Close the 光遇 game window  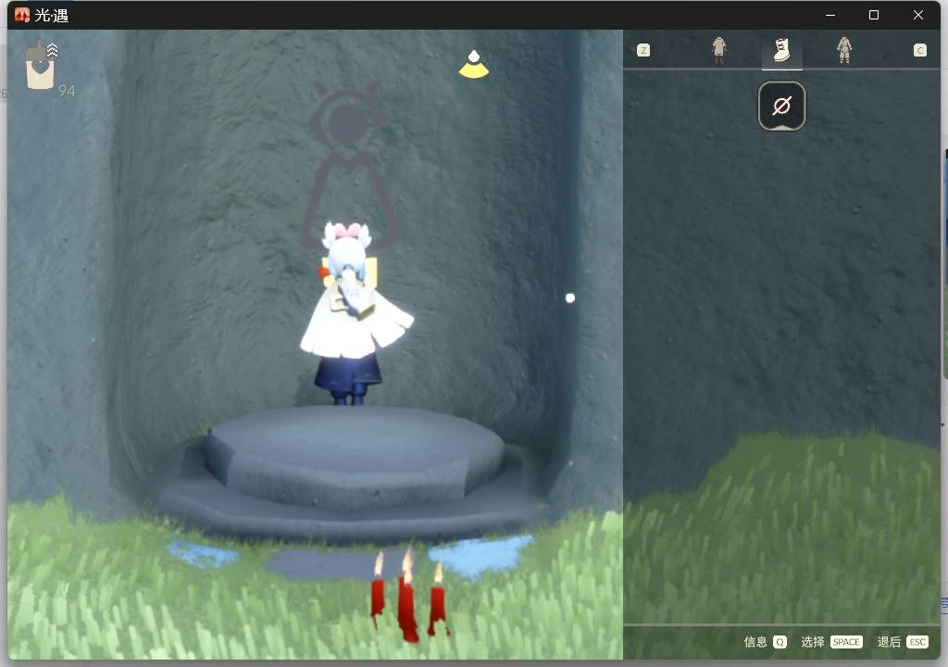(x=917, y=15)
